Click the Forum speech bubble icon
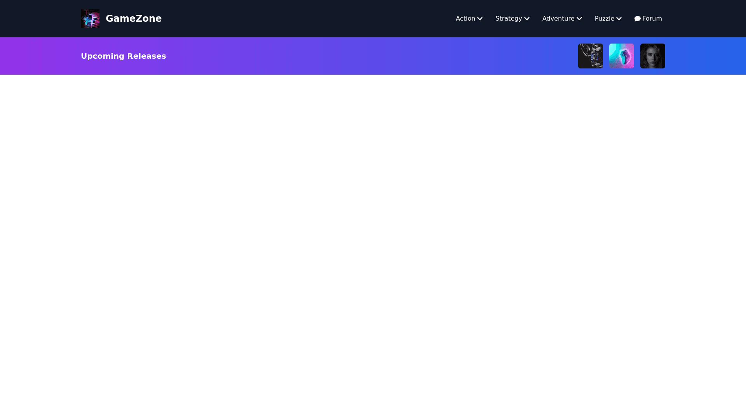The image size is (746, 420). pyautogui.click(x=637, y=19)
